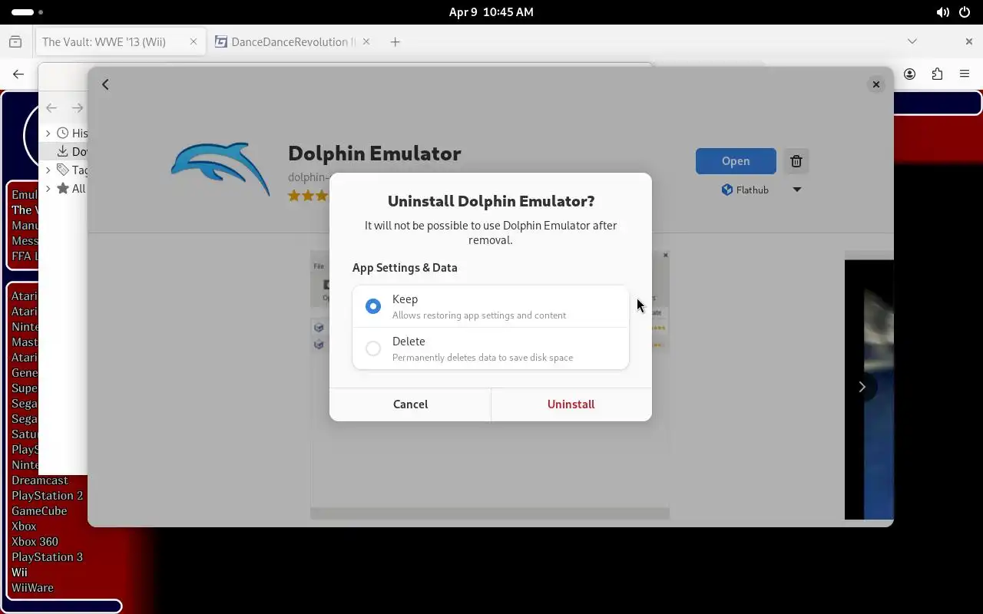Open the Xbox link above Xbox 360
This screenshot has width=983, height=614.
pos(24,527)
